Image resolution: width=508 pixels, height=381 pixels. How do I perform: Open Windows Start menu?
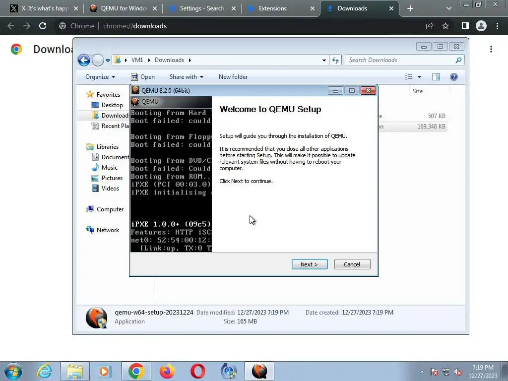point(13,371)
